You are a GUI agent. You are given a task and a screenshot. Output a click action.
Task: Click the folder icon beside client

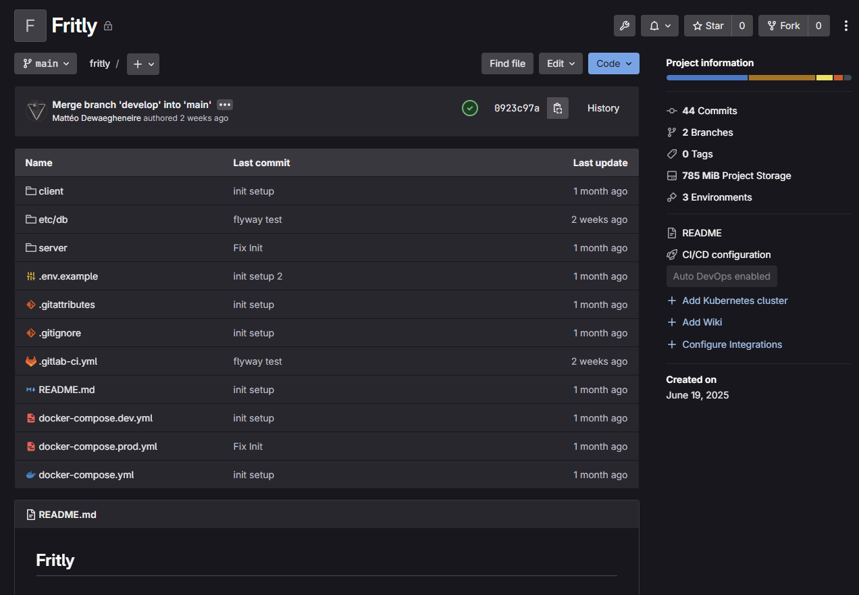click(x=30, y=191)
